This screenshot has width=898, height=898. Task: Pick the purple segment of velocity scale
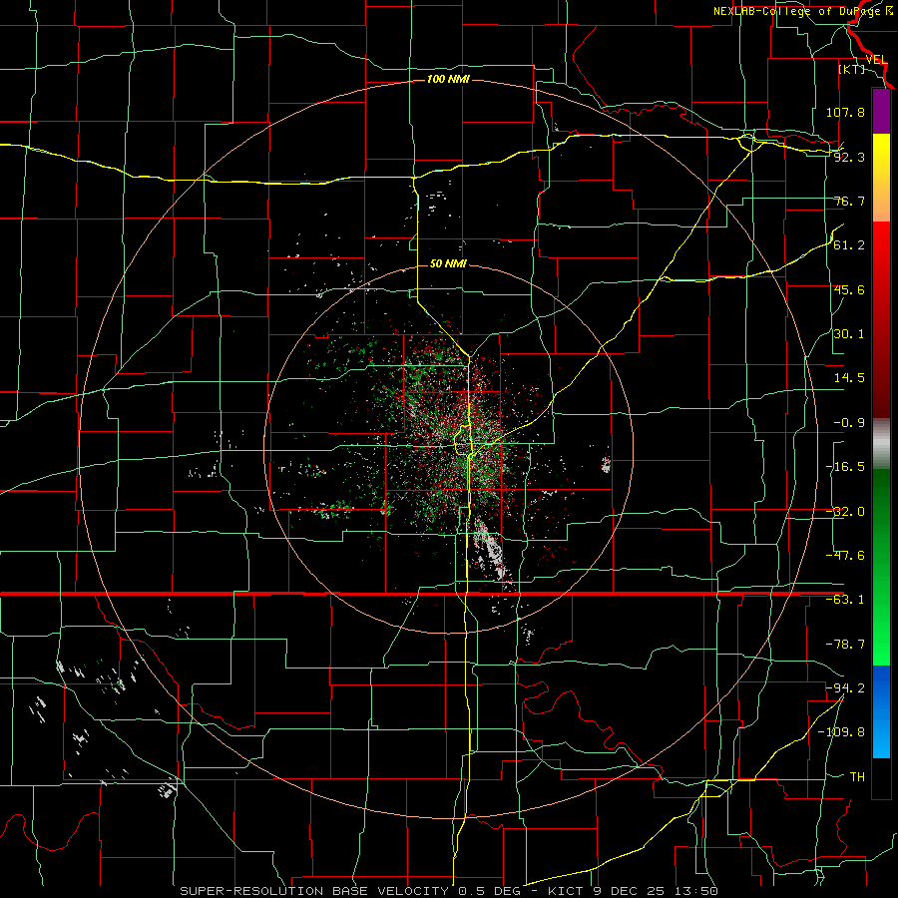881,111
